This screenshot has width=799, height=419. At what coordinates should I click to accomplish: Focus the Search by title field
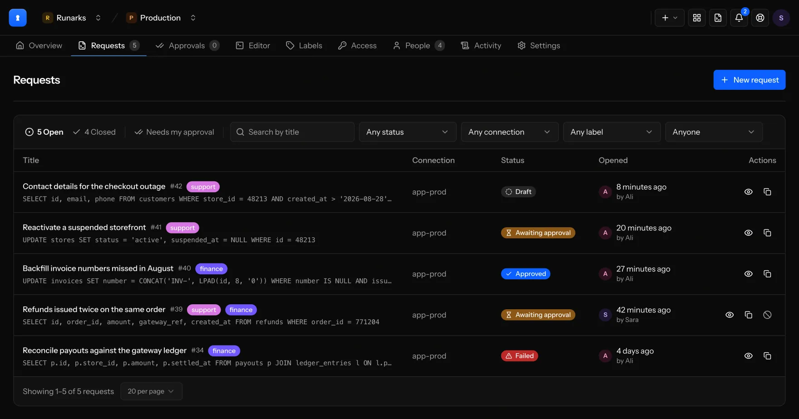point(292,132)
